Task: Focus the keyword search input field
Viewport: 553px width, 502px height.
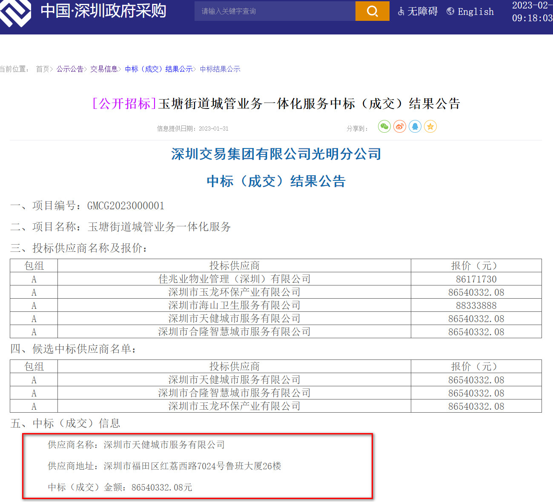Action: pyautogui.click(x=275, y=11)
